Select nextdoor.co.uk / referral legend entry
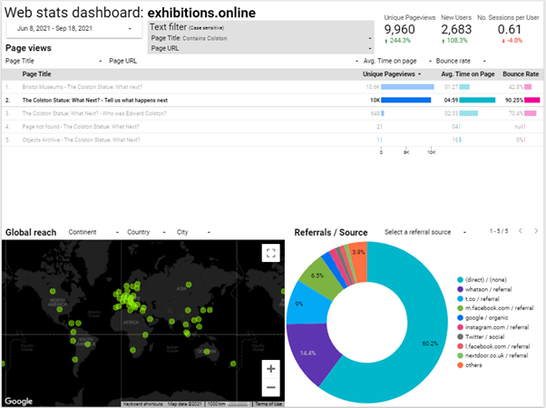The height and width of the screenshot is (408, 546). [x=492, y=355]
